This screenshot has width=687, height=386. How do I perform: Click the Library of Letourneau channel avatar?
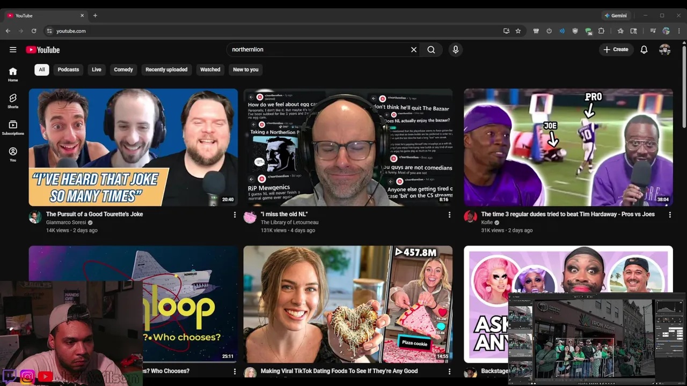(x=250, y=217)
